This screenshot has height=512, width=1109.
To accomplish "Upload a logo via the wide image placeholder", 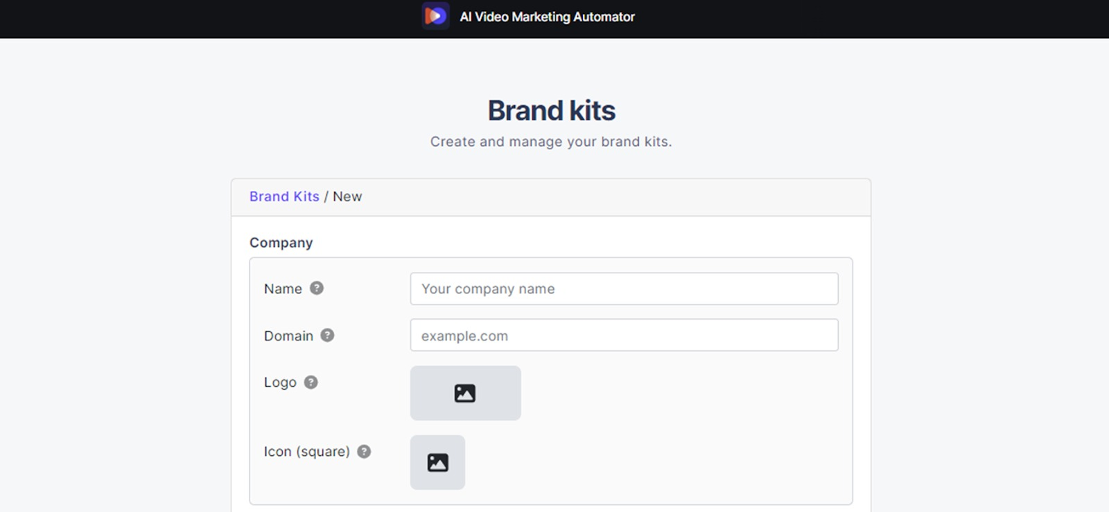I will 465,393.
